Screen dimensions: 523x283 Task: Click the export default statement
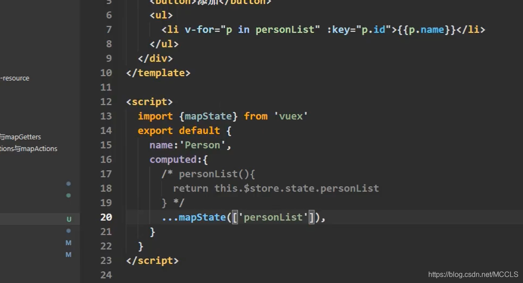pyautogui.click(x=179, y=131)
